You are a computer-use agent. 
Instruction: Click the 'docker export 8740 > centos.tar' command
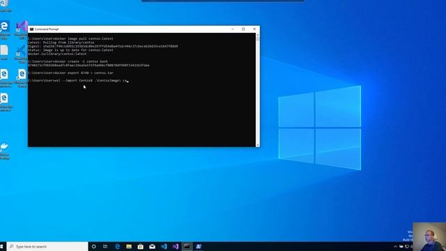[x=70, y=73]
